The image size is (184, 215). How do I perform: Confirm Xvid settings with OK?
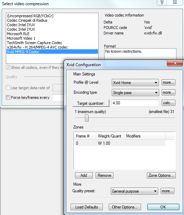163,207
